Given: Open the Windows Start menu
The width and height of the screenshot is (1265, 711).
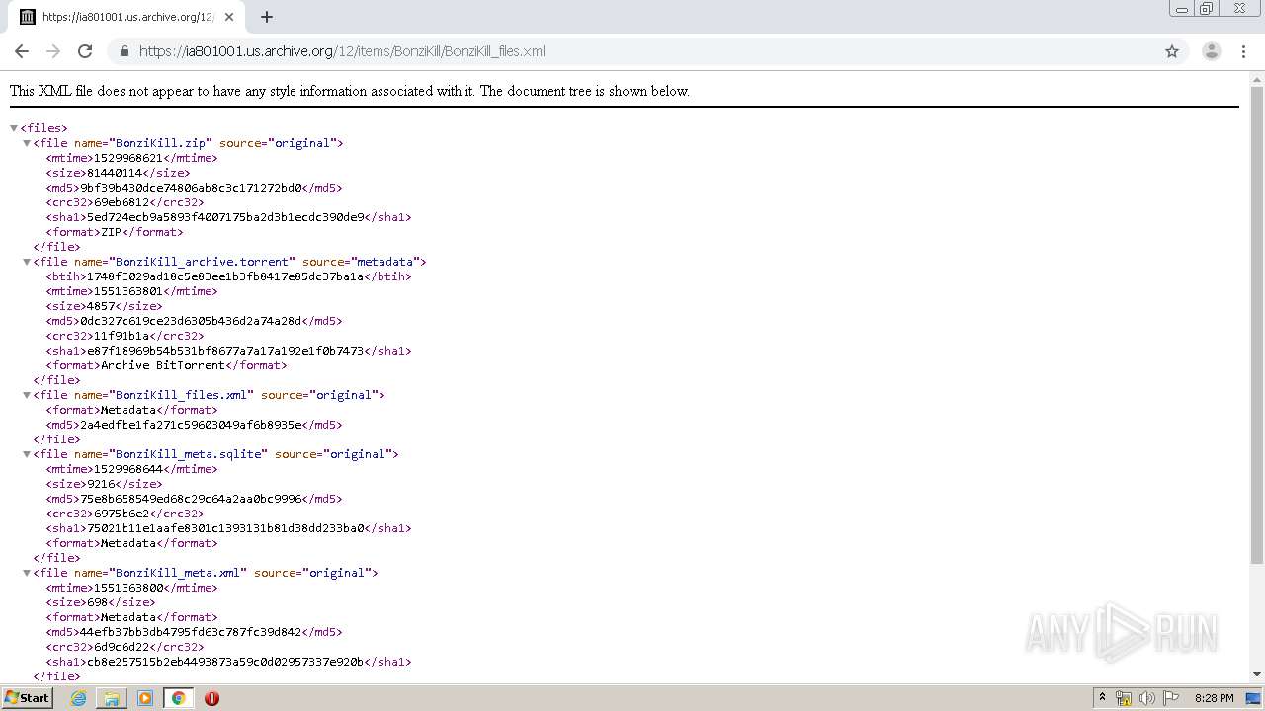Looking at the screenshot, I should [x=28, y=698].
